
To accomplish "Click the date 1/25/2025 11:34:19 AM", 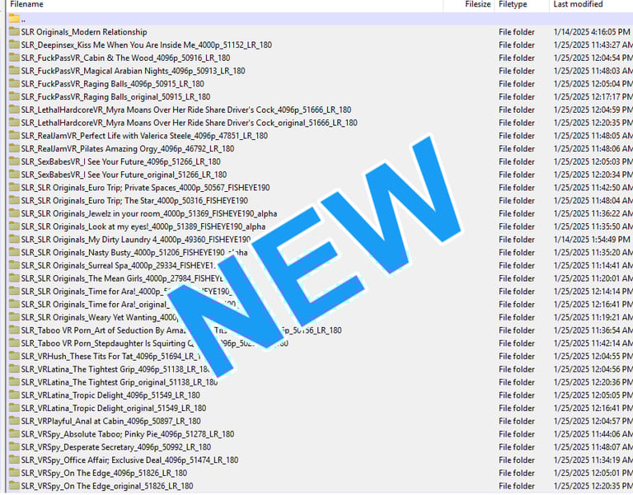I will (x=593, y=460).
